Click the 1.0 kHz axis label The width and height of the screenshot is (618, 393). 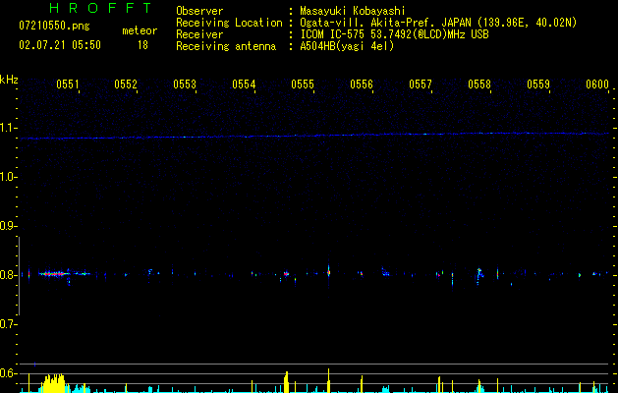point(8,177)
